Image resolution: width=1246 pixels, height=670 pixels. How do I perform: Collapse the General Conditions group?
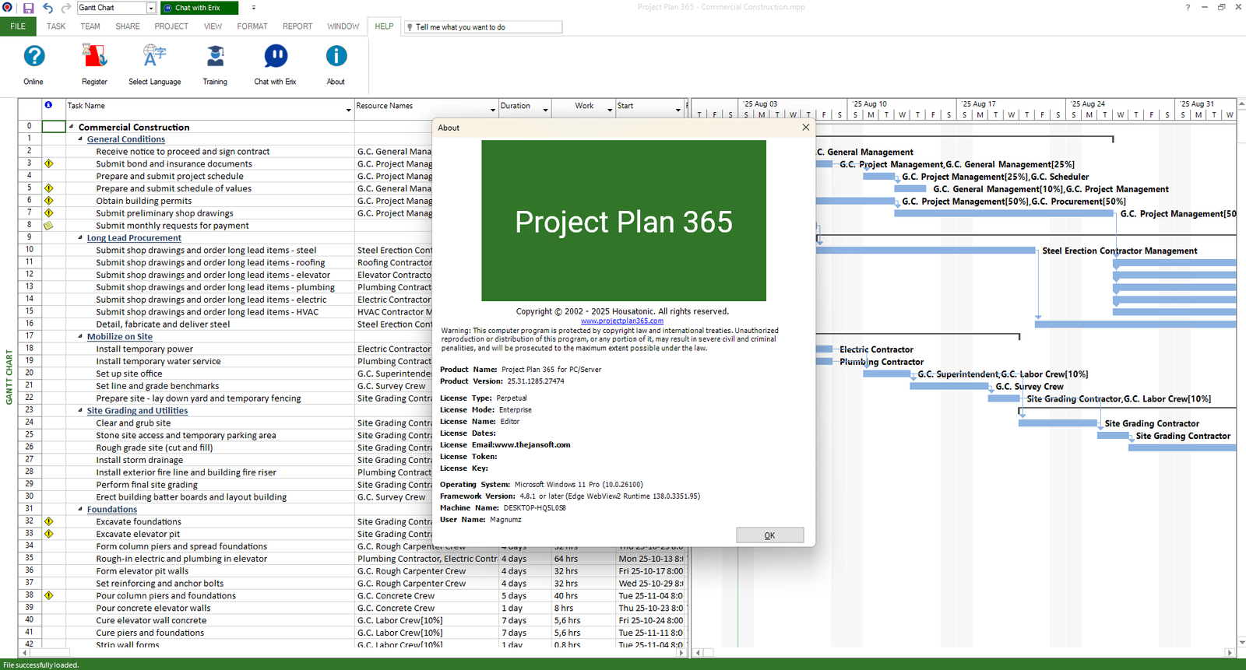point(80,139)
